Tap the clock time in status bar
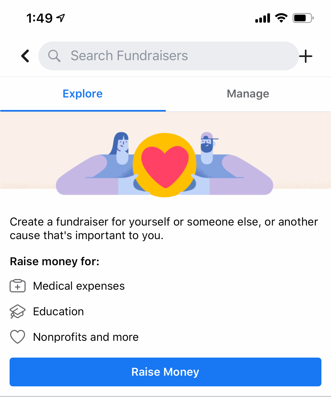Viewport: 331px width, 397px height. tap(39, 18)
